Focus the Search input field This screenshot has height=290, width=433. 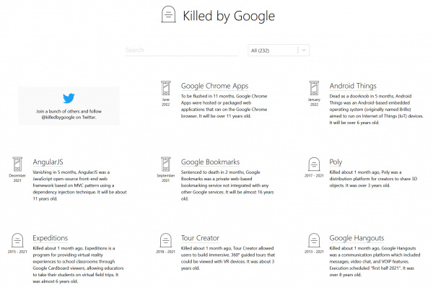point(180,50)
